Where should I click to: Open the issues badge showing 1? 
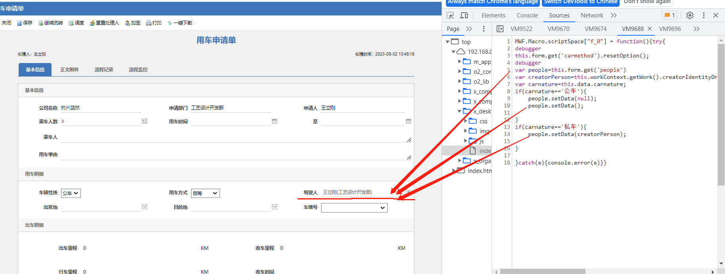670,15
